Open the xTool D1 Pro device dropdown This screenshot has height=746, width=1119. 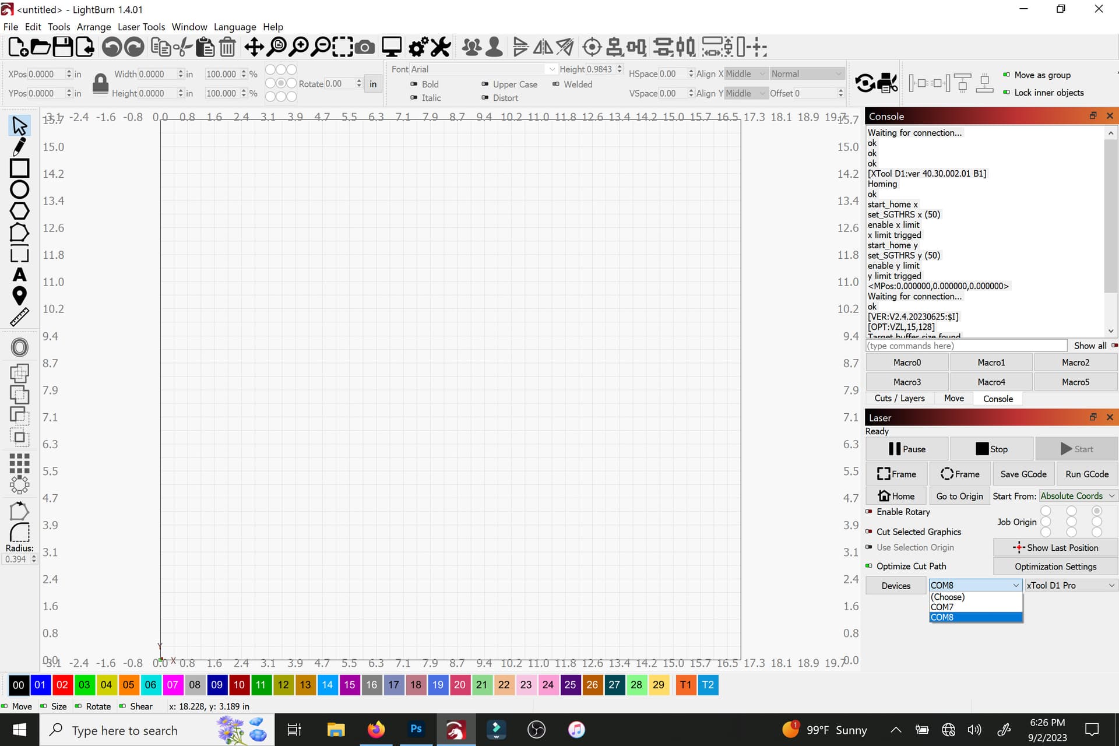tap(1071, 585)
